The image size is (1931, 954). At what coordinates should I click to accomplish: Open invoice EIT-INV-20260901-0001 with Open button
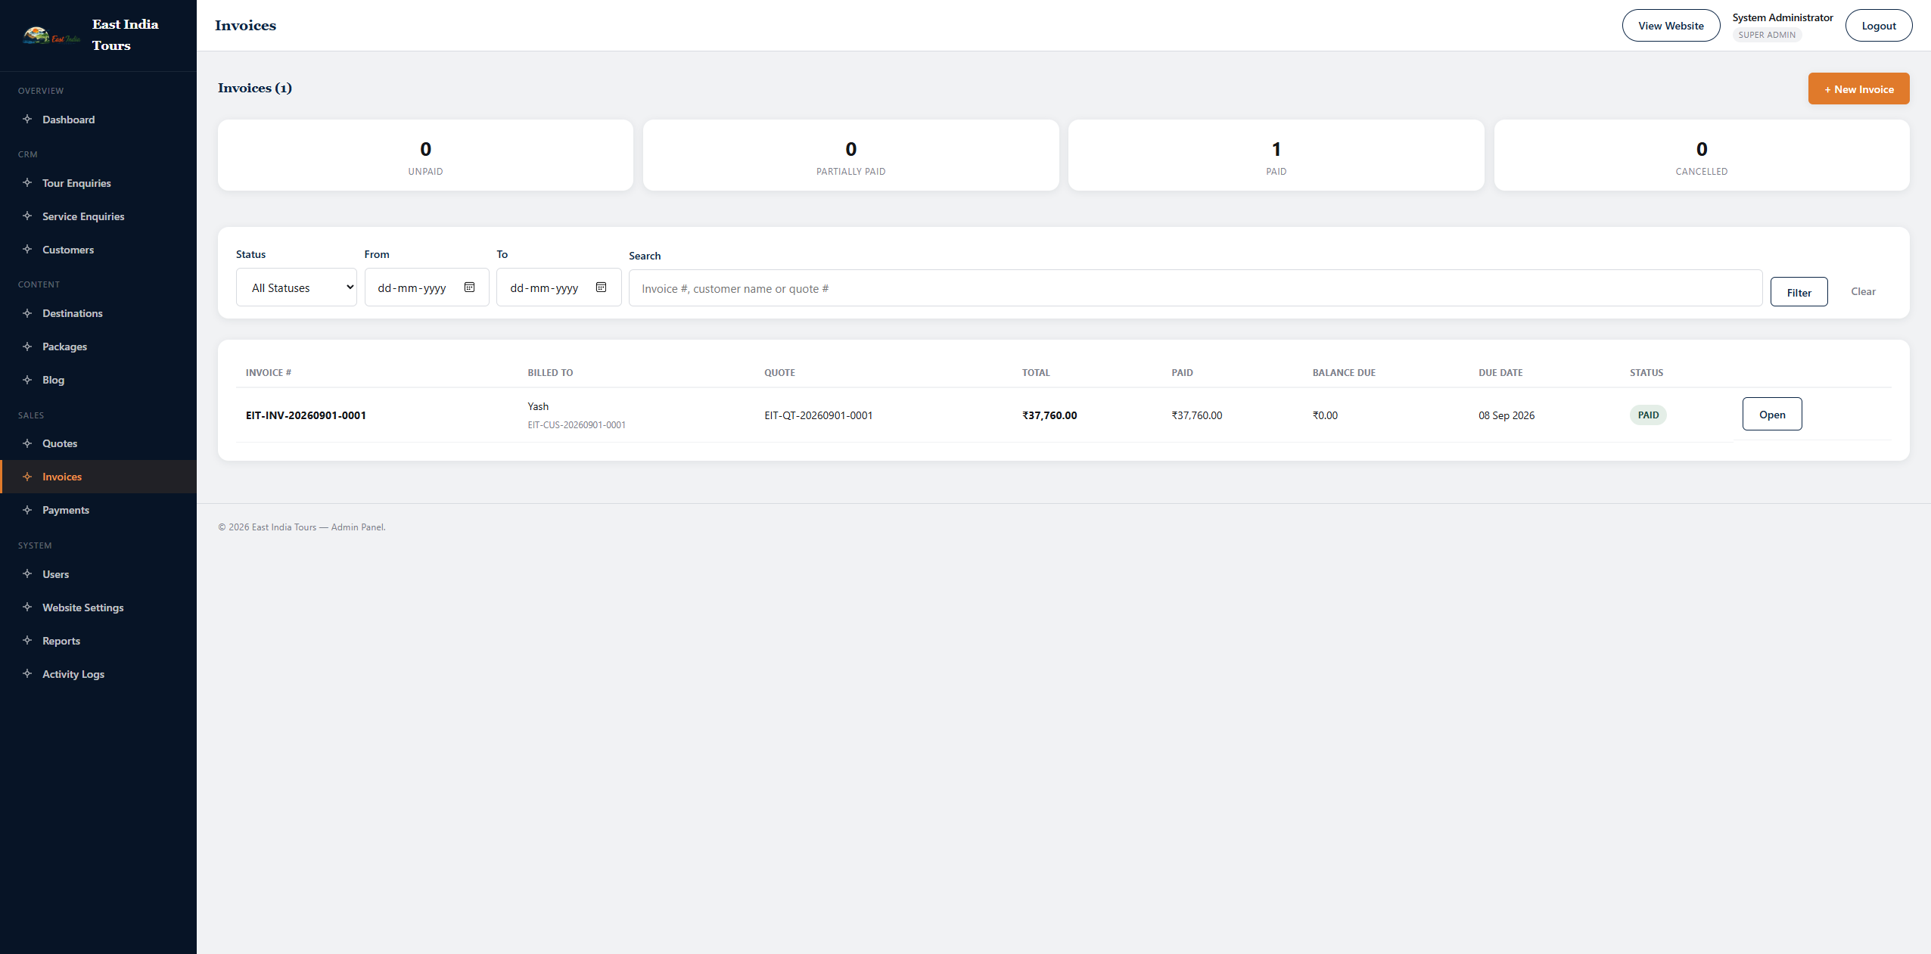click(1771, 414)
